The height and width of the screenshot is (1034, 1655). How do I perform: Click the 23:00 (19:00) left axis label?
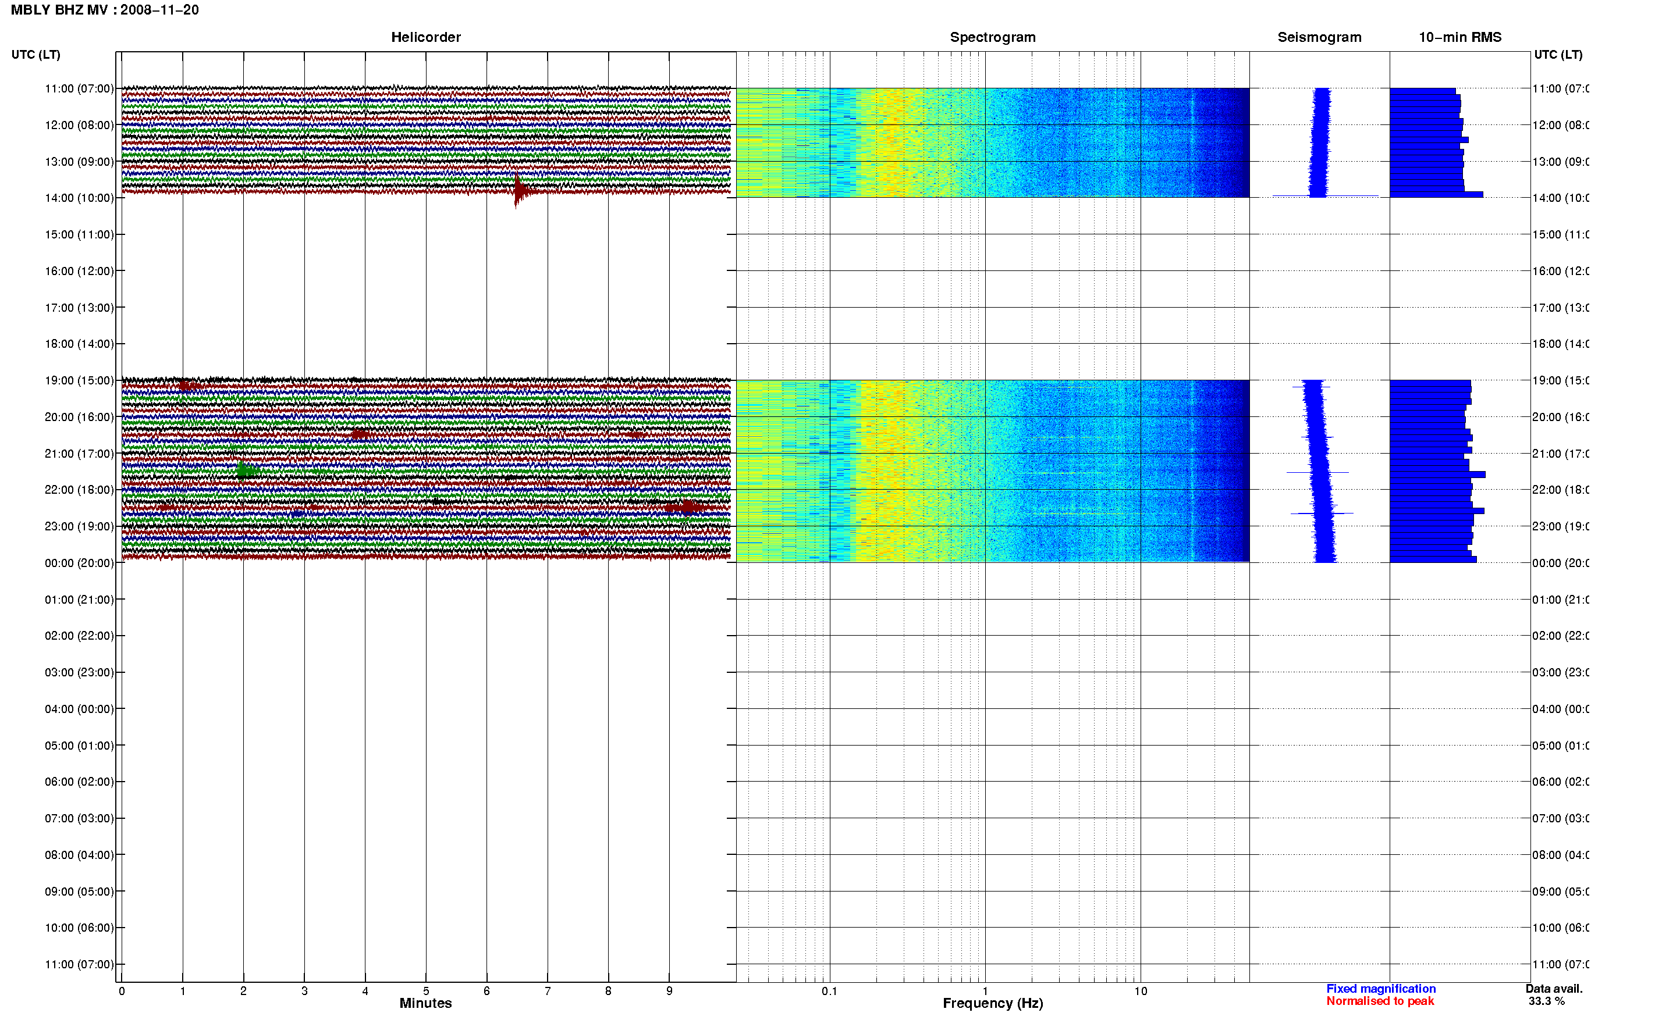tap(79, 526)
